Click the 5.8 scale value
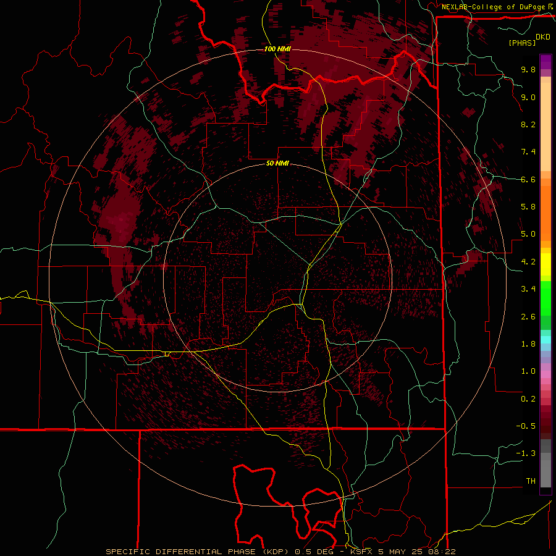Image resolution: width=556 pixels, height=556 pixels. pyautogui.click(x=528, y=207)
